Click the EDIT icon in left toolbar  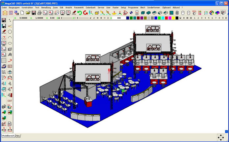[x=10, y=101]
